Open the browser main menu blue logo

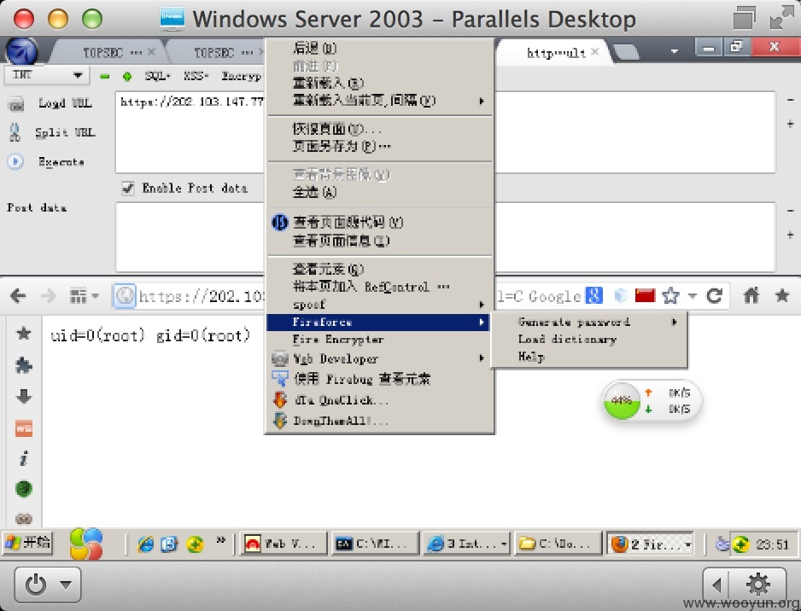21,51
